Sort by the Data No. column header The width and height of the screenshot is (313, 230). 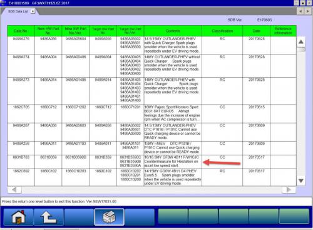(x=21, y=31)
